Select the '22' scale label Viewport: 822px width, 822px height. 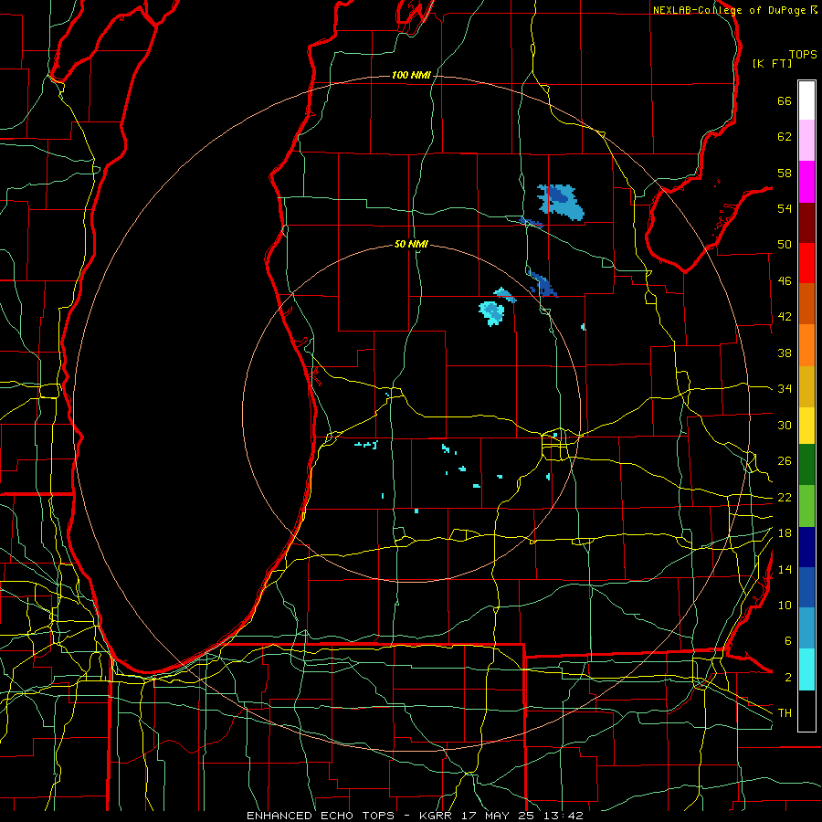[785, 497]
